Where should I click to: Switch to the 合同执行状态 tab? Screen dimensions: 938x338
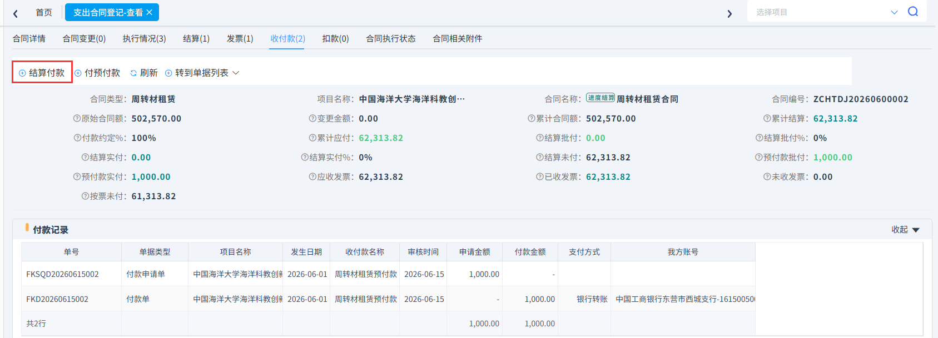(391, 38)
